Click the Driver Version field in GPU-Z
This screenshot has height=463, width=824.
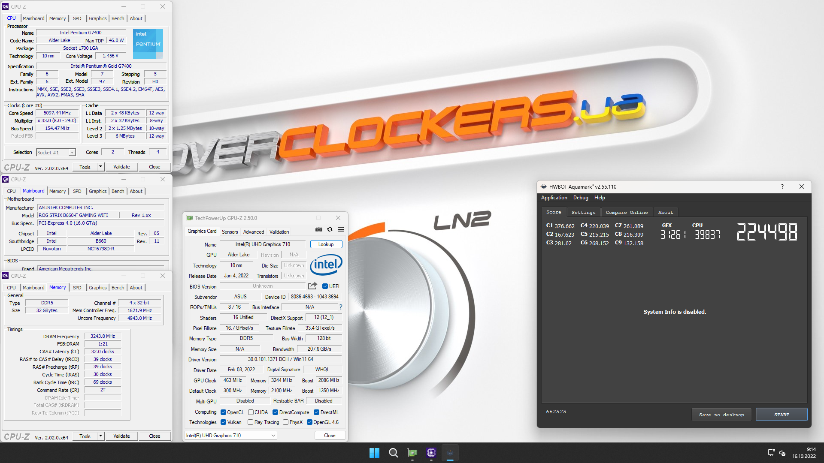(281, 359)
